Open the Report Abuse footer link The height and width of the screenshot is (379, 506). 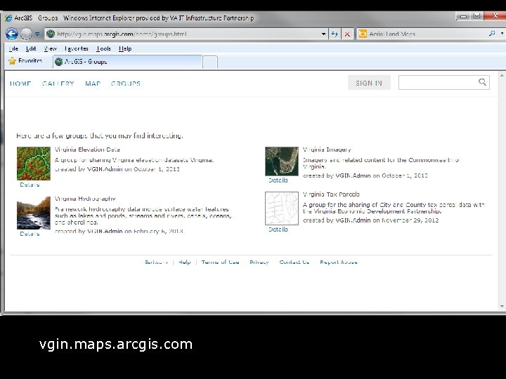339,262
